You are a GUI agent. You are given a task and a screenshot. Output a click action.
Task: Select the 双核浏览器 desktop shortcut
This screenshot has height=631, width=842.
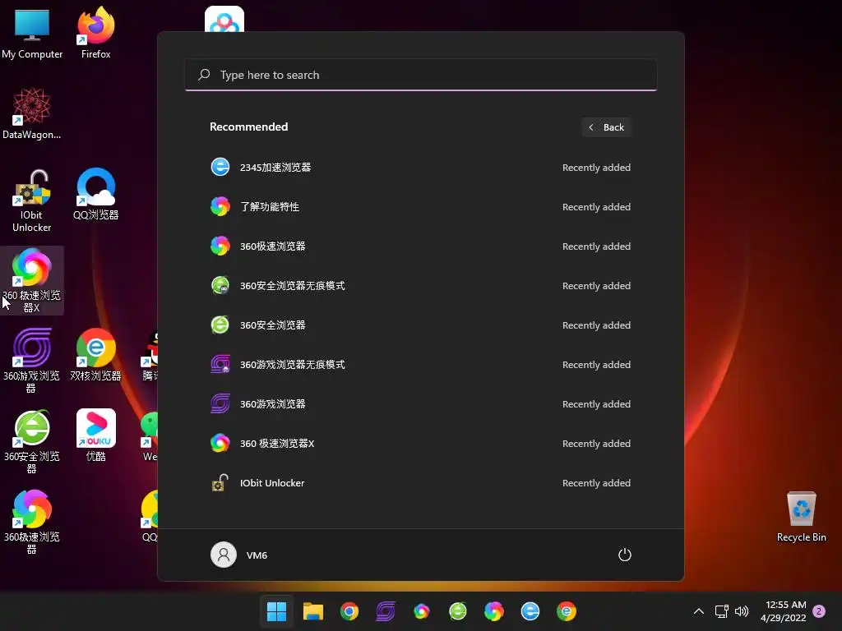(x=96, y=355)
